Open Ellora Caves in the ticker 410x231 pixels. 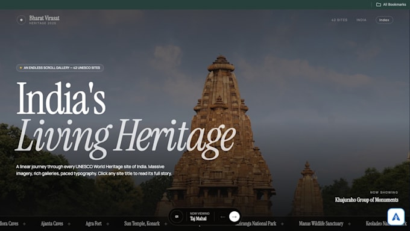[9, 223]
